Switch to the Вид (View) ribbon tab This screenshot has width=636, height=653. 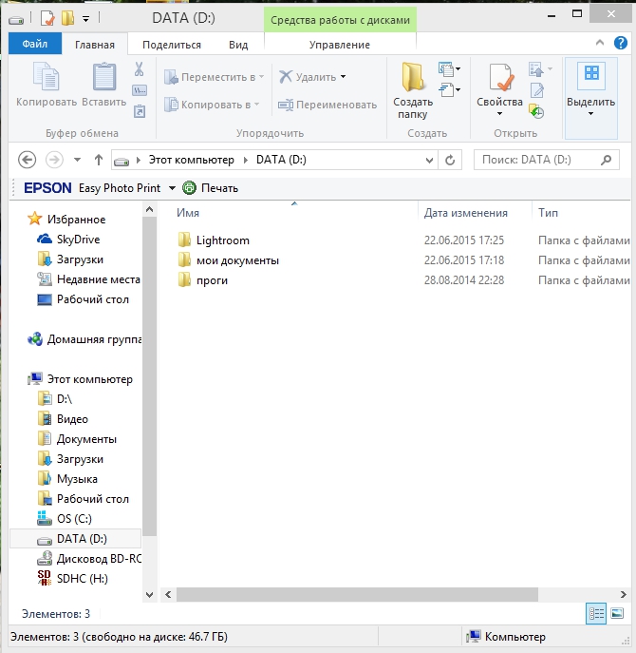point(238,45)
